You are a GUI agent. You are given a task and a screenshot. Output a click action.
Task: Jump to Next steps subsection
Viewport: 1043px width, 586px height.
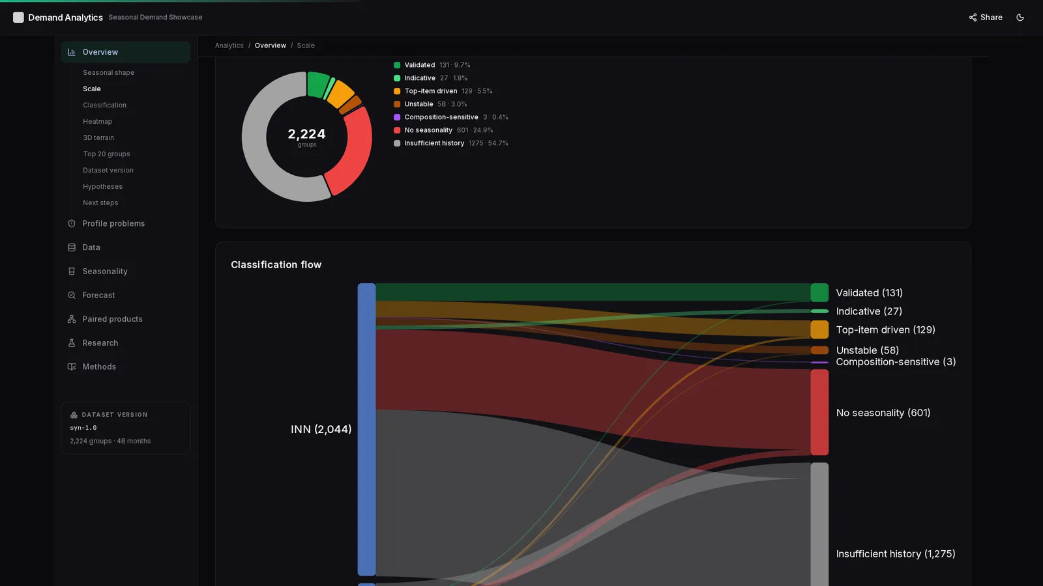(x=100, y=202)
